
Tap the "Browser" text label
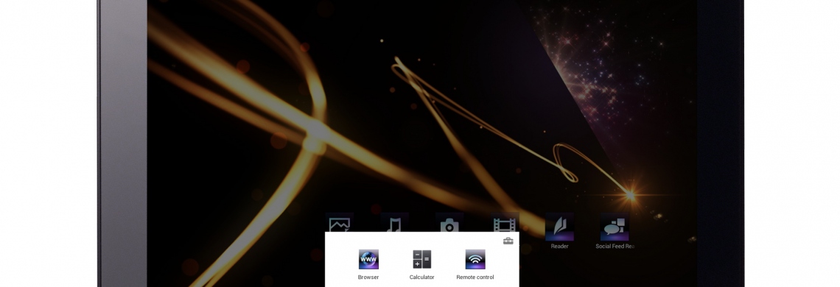coord(368,277)
